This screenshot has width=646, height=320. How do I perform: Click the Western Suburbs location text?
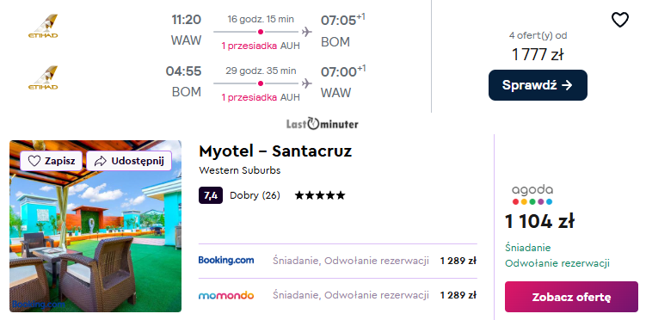pyautogui.click(x=239, y=170)
